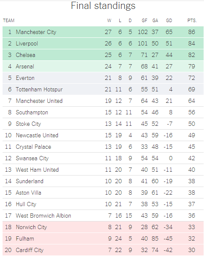Select the Crystal Palace team name

(x=34, y=147)
